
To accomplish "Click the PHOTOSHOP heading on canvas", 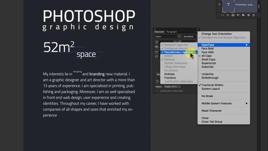I will point(89,16).
